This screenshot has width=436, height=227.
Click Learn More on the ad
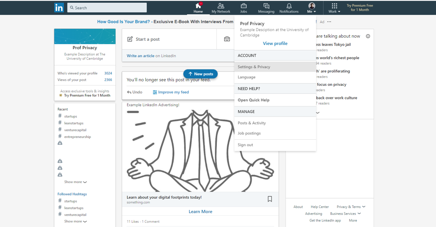pos(200,212)
